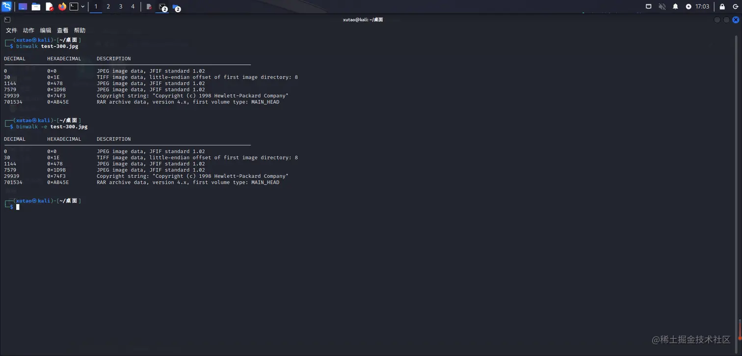
Task: Open the 查看 menu
Action: click(x=63, y=30)
